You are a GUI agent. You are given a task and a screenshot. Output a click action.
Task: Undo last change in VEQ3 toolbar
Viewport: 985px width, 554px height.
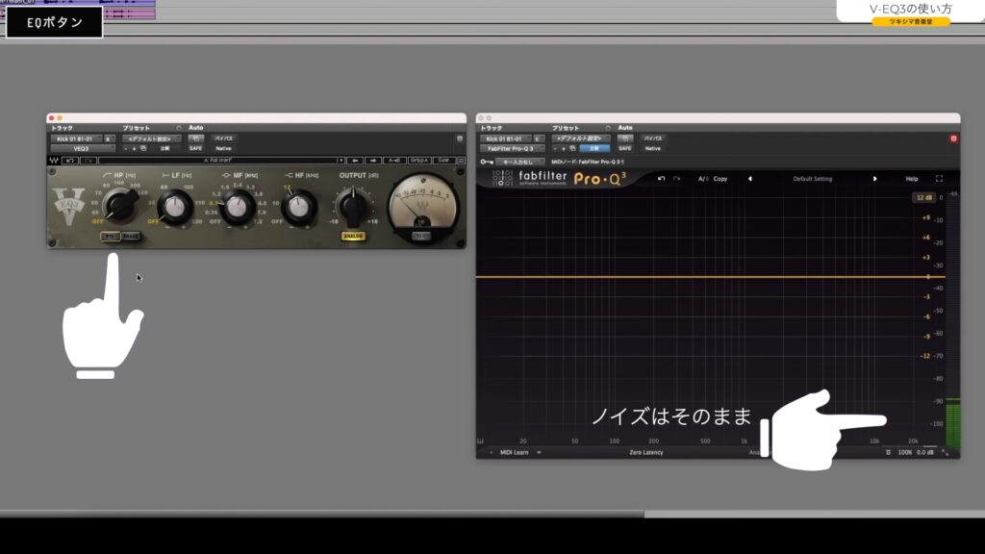click(69, 161)
